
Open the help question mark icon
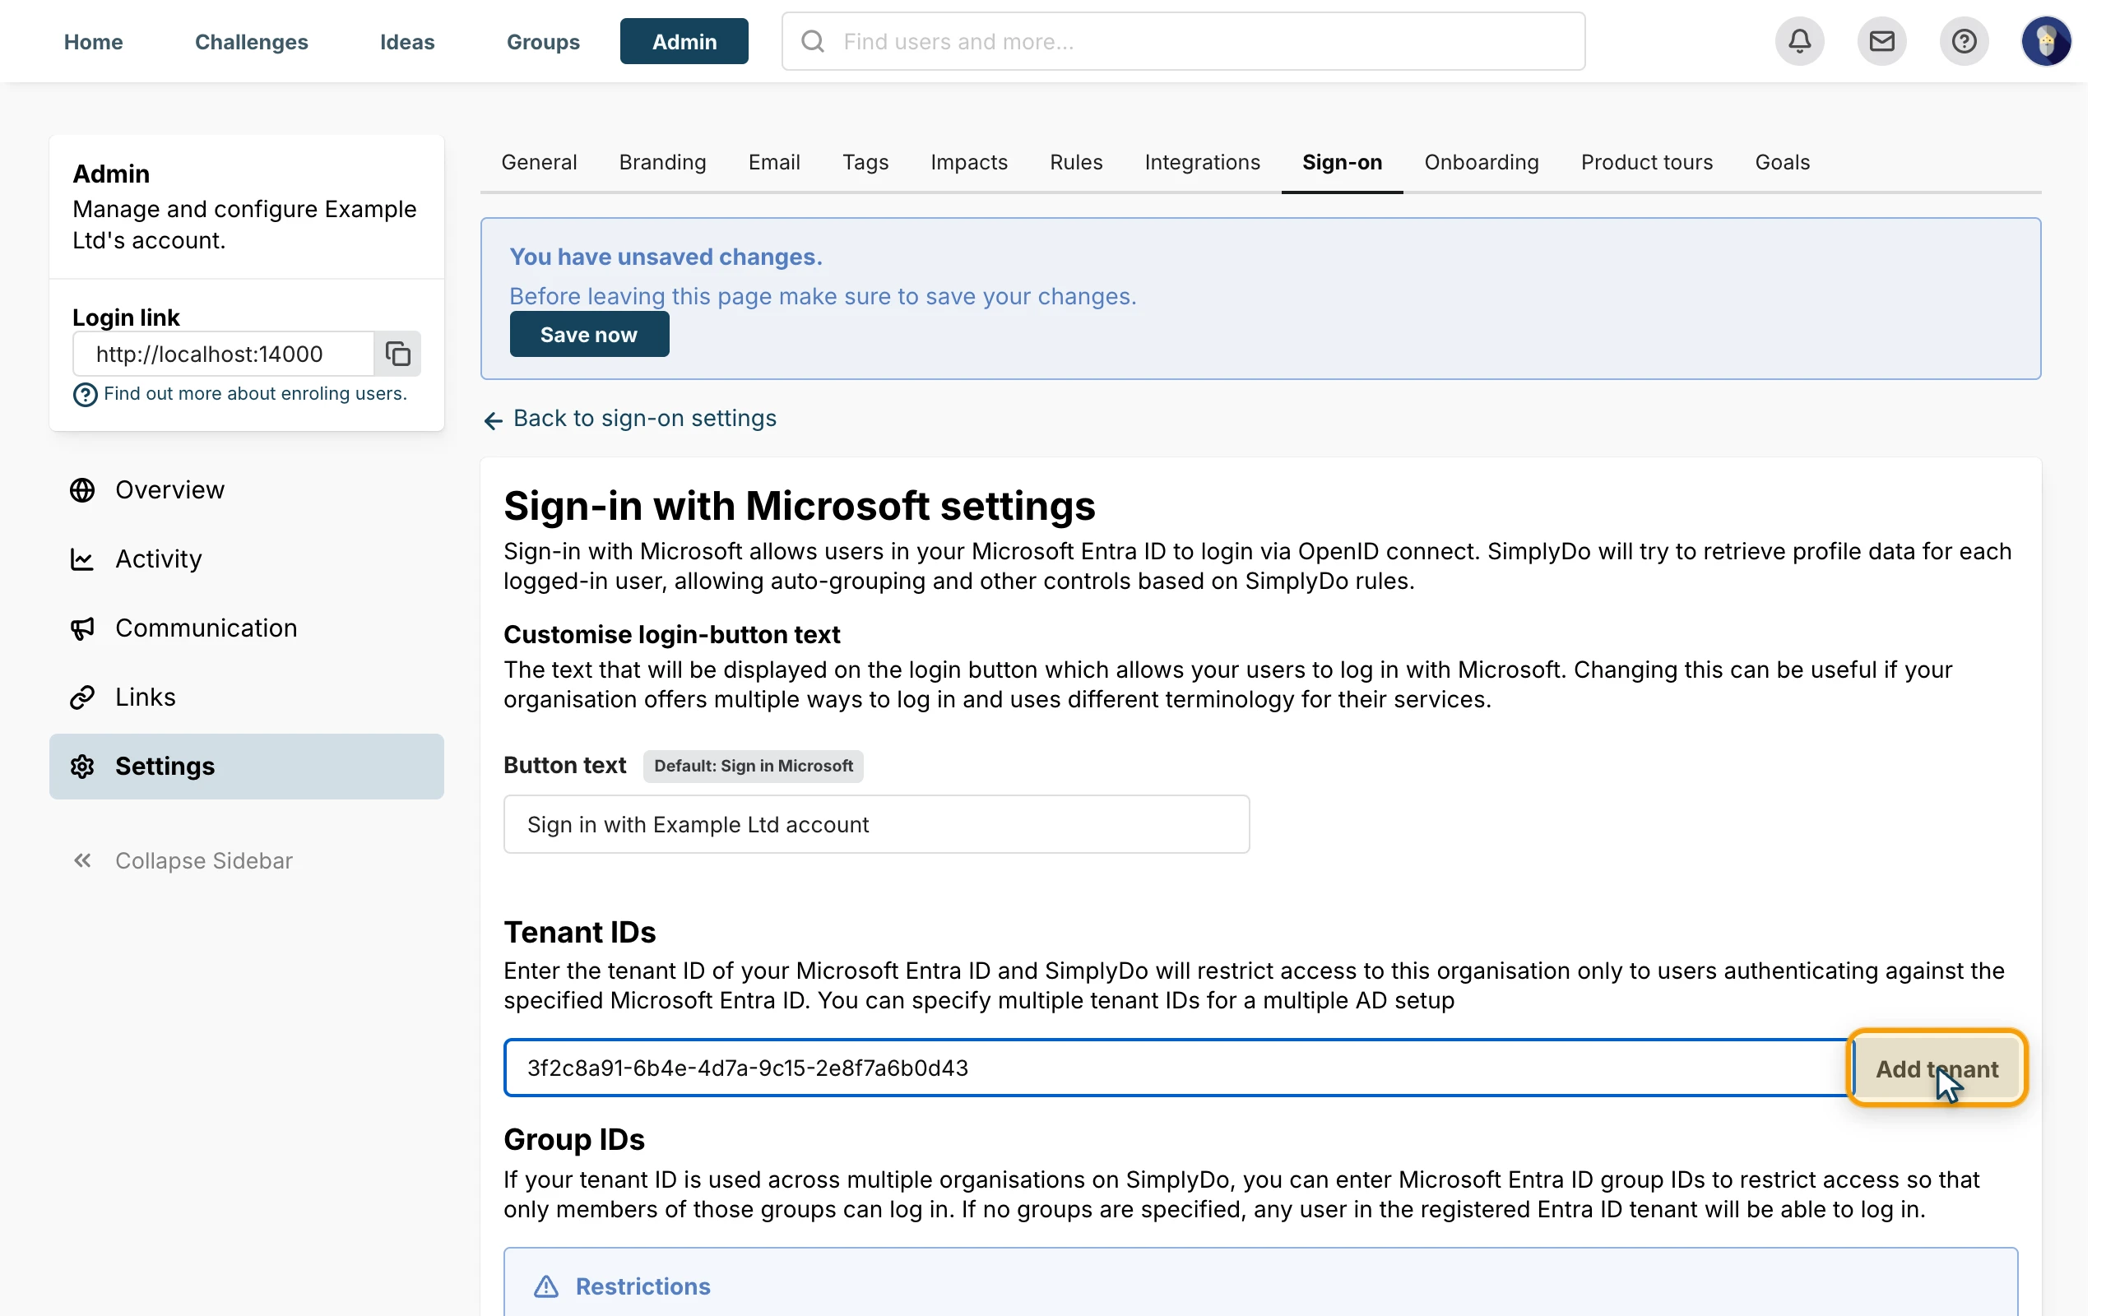click(x=1964, y=41)
